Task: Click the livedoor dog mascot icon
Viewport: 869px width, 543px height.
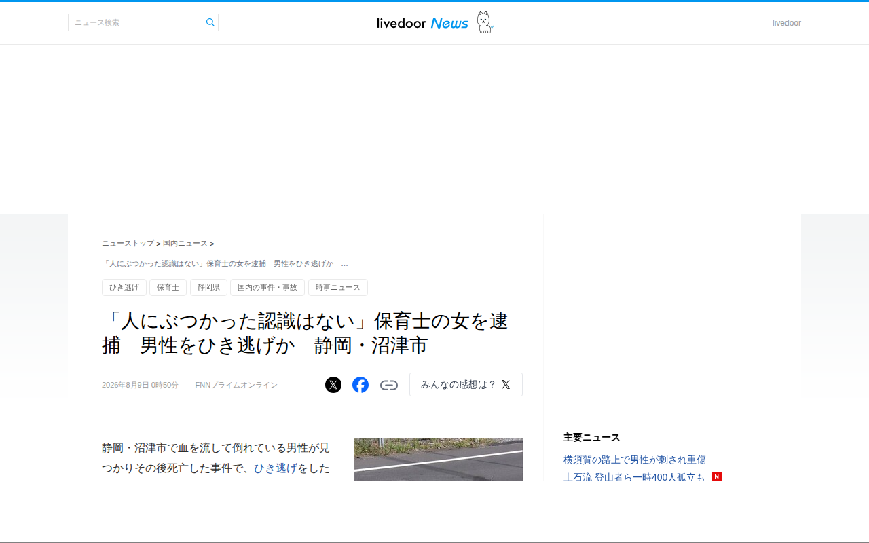Action: coord(484,22)
